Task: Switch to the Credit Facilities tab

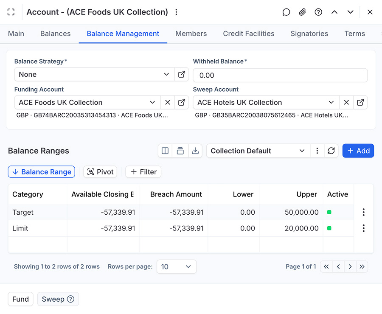Action: (249, 34)
